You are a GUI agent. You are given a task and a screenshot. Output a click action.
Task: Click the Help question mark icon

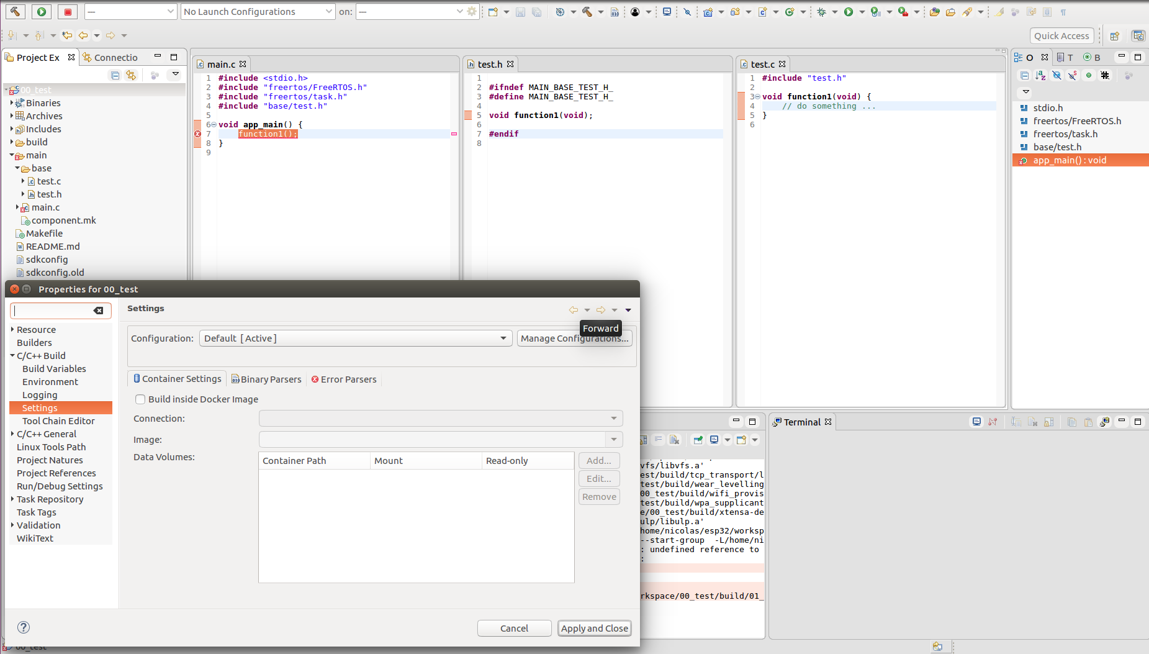click(x=24, y=627)
